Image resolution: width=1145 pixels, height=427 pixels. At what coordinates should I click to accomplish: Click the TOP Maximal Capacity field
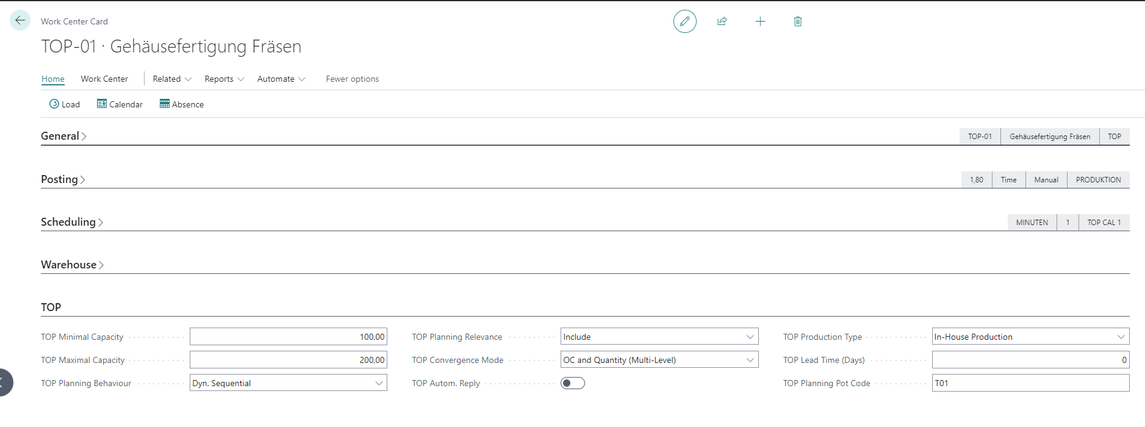(x=288, y=360)
